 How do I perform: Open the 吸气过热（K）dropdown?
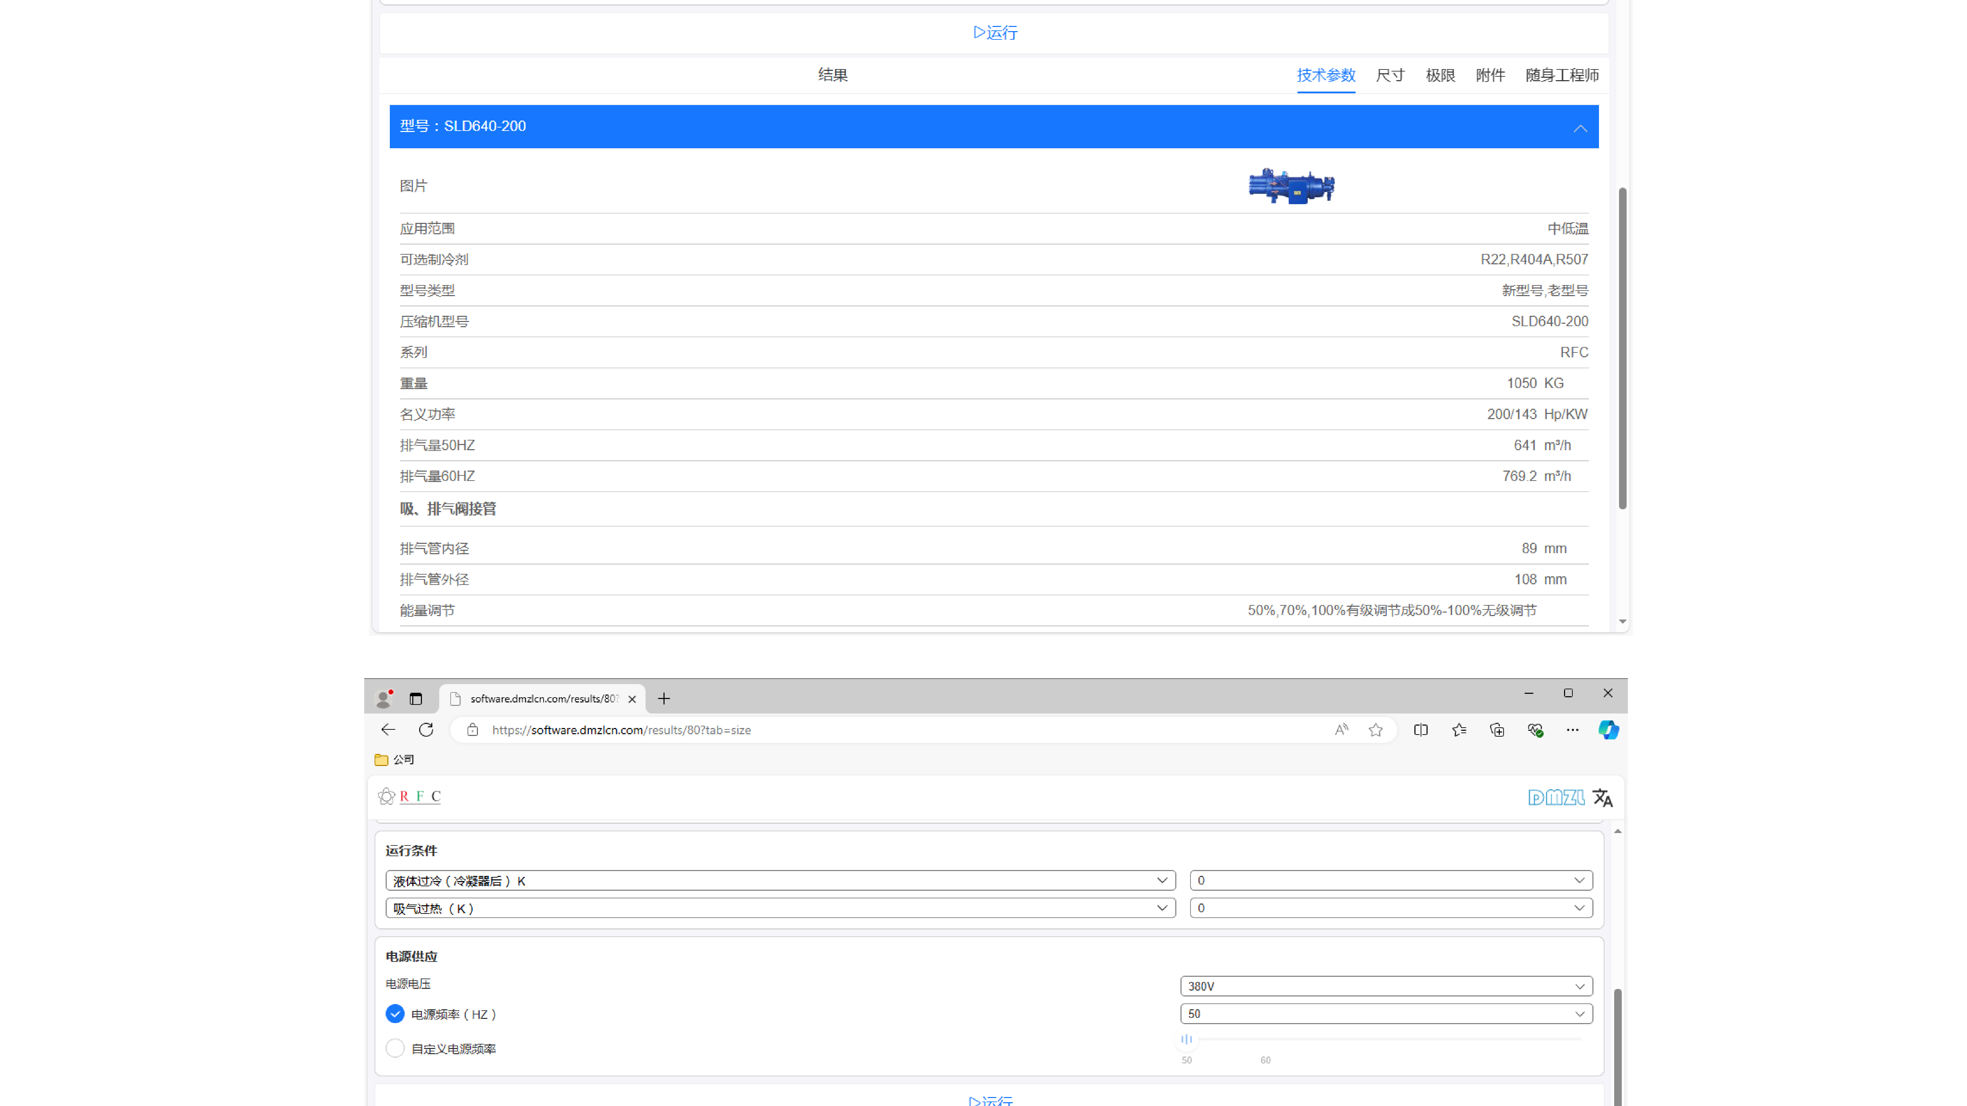[780, 908]
